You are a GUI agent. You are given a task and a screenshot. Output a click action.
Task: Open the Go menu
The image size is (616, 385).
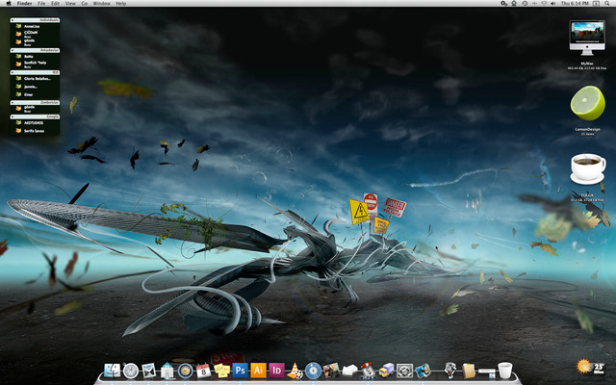click(85, 3)
